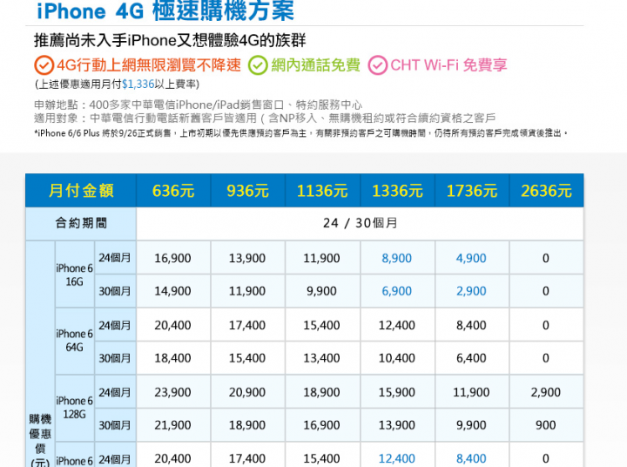Click the "1136元" column header
The height and width of the screenshot is (467, 627).
click(x=322, y=191)
